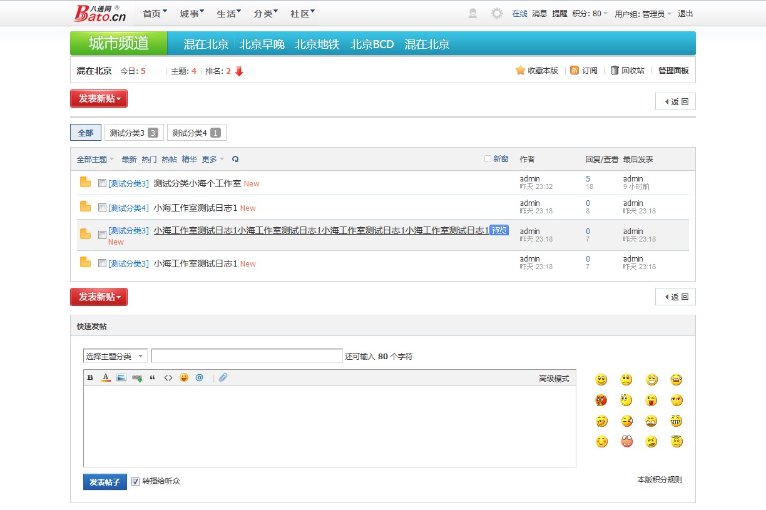
Task: Expand the 全部主题 filter dropdown
Action: (x=95, y=160)
